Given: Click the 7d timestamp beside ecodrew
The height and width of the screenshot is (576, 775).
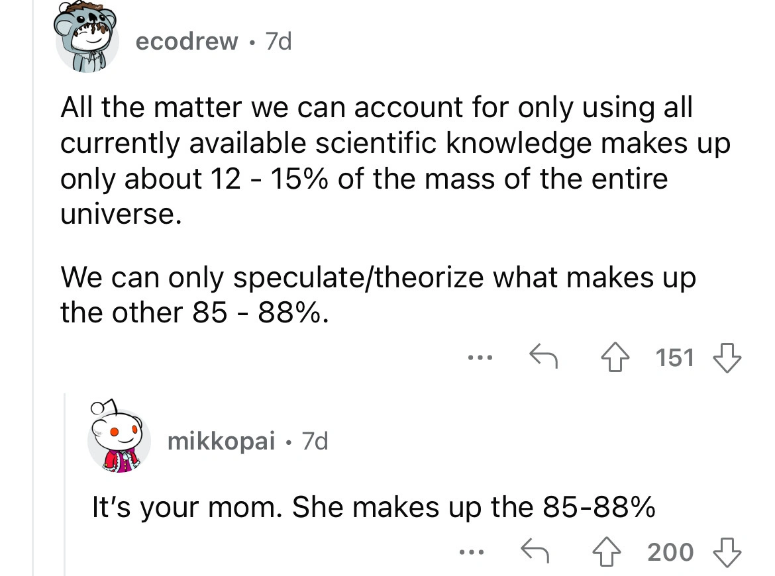Looking at the screenshot, I should point(277,42).
